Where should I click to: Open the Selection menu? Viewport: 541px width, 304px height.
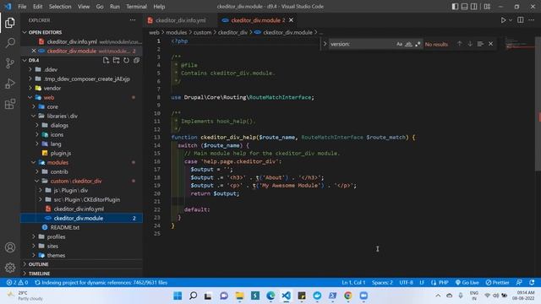point(60,7)
